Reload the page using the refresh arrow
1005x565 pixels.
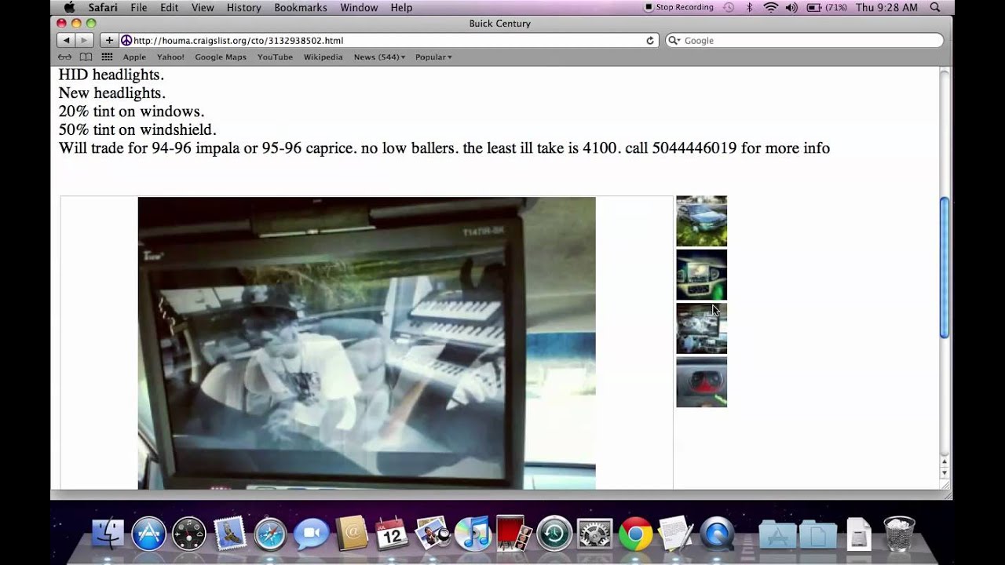650,41
